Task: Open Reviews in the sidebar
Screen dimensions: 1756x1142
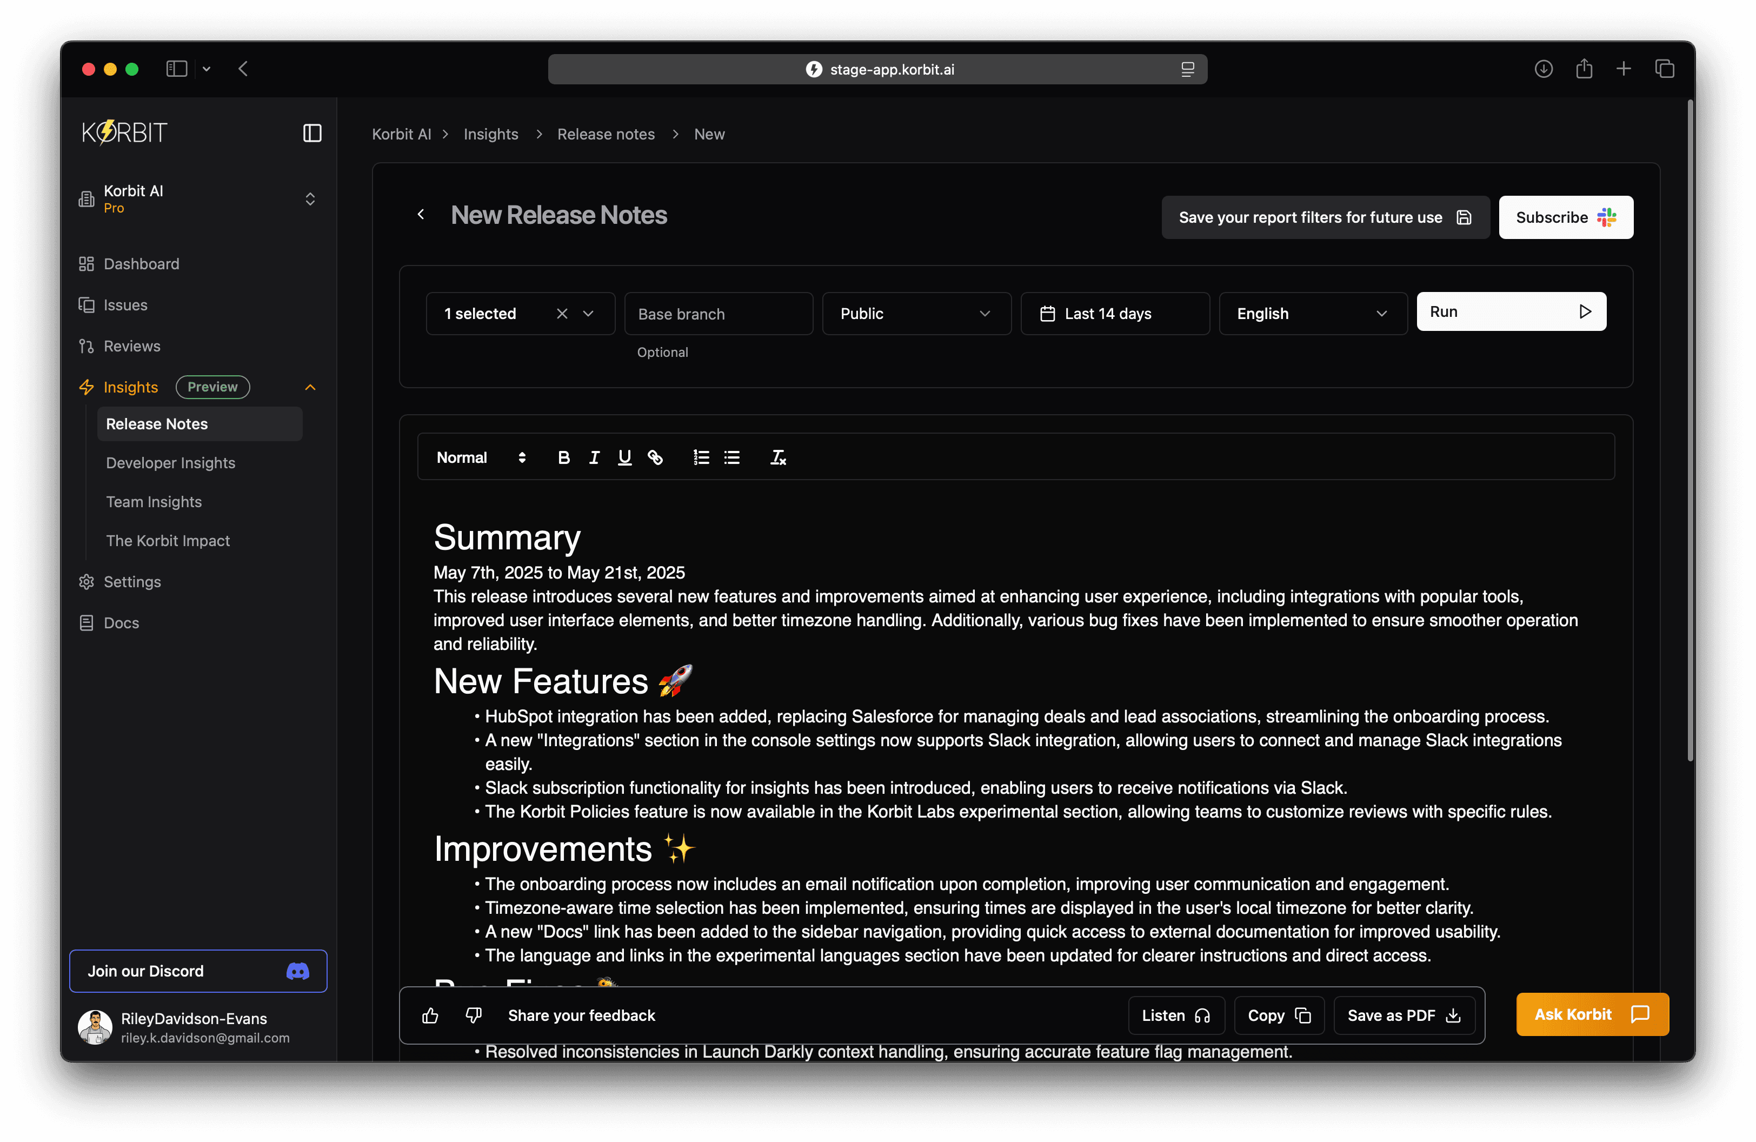Action: [131, 346]
